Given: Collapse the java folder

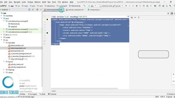Looking at the screenshot, I should 1,18.
